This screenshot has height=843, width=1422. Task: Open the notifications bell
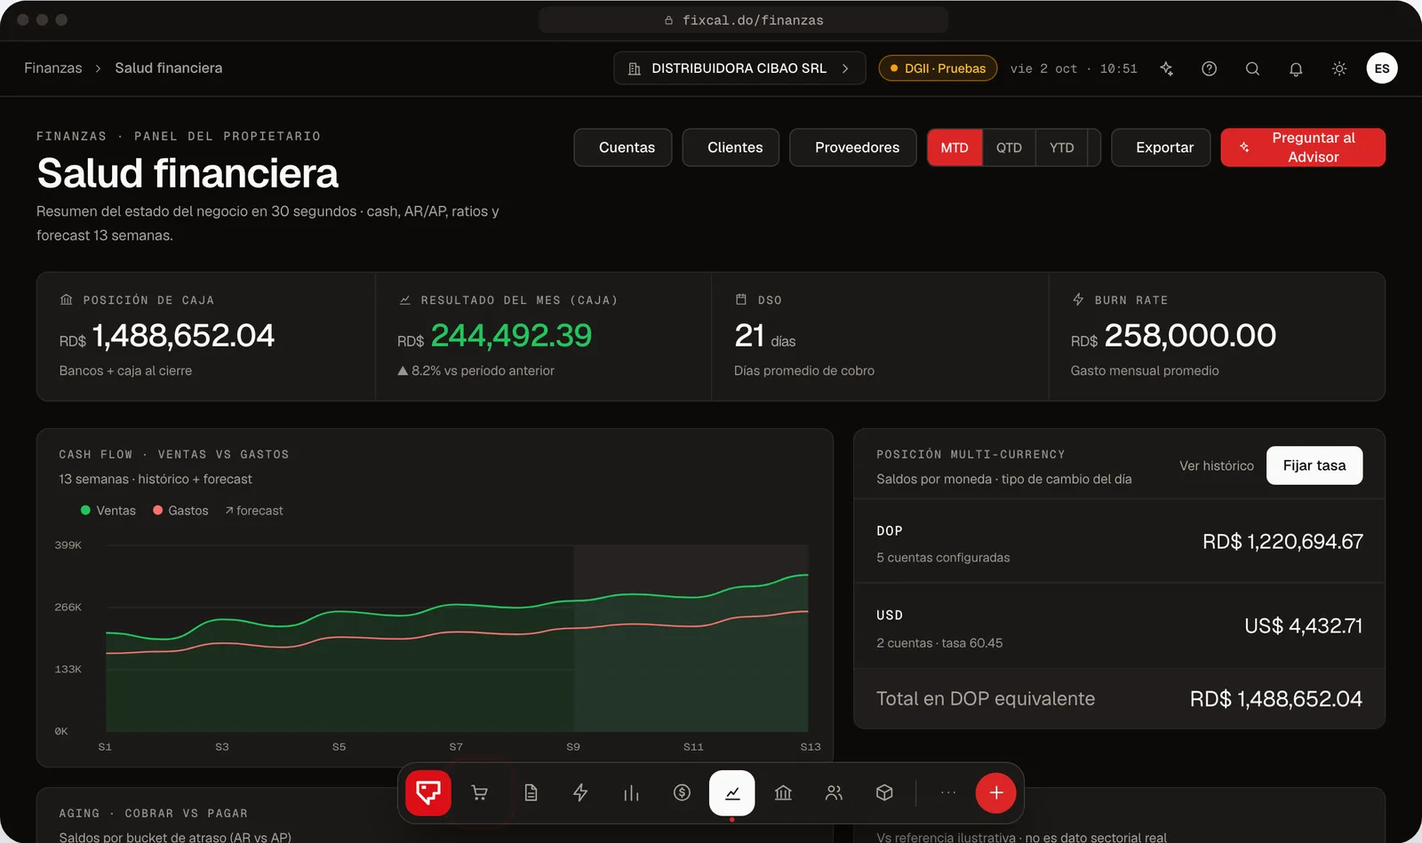point(1296,68)
